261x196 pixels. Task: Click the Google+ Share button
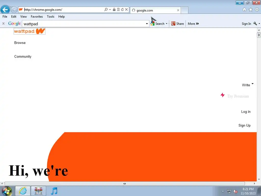[177, 24]
